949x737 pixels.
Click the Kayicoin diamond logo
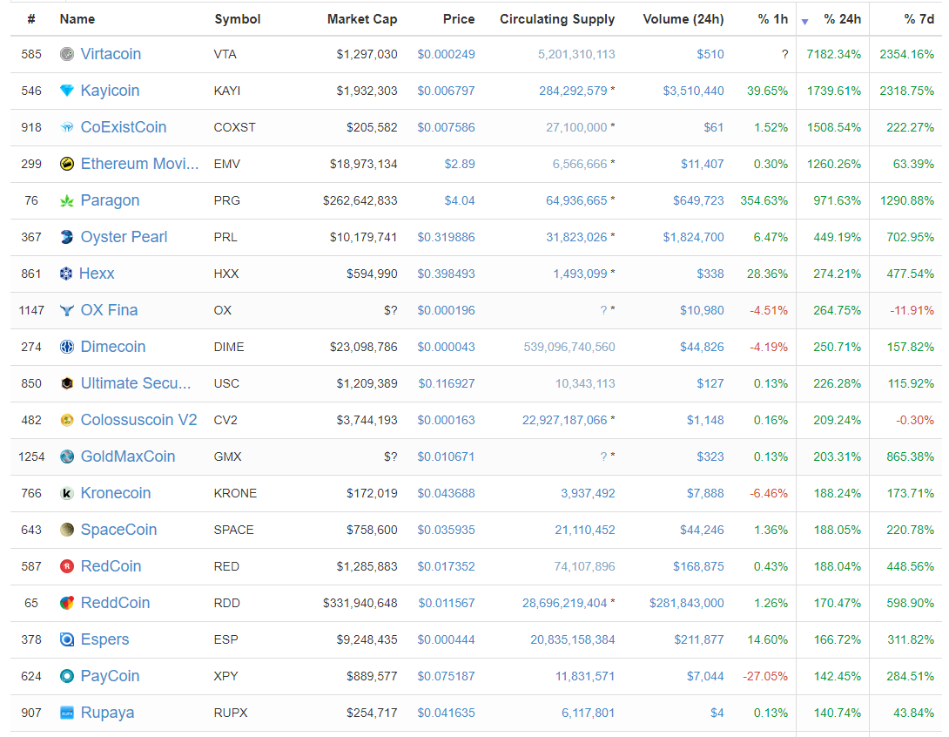click(x=66, y=91)
